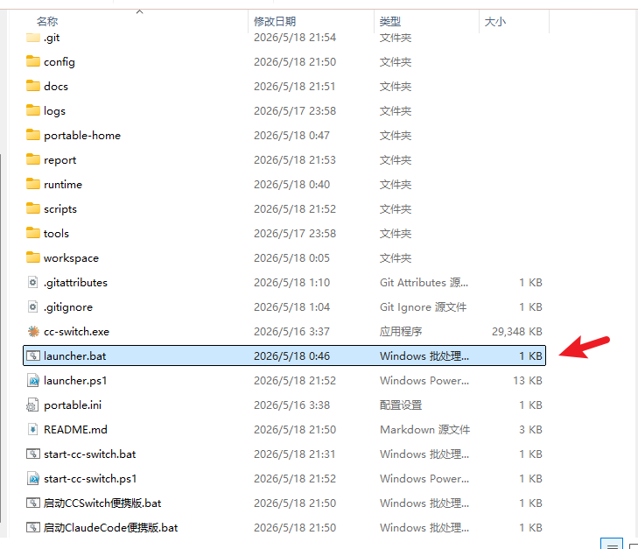Click the 13 KB size of launcher.ps1
This screenshot has width=638, height=549.
(528, 381)
